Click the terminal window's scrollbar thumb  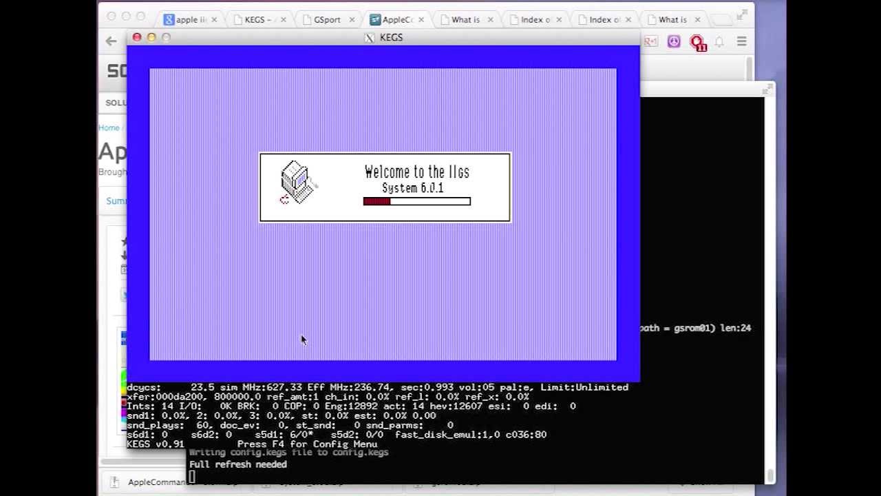click(x=770, y=475)
